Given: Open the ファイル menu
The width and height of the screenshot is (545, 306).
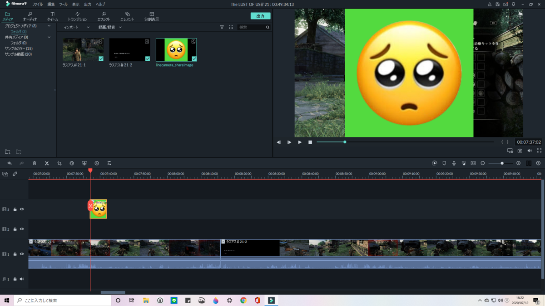Looking at the screenshot, I should [x=37, y=4].
